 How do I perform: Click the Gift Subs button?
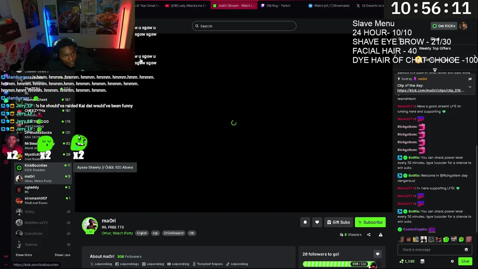[338, 222]
